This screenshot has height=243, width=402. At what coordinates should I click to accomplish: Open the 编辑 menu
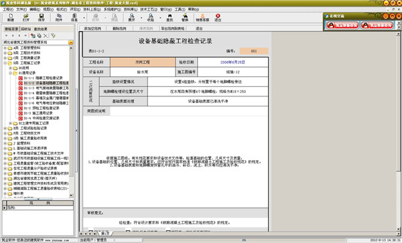(35, 9)
